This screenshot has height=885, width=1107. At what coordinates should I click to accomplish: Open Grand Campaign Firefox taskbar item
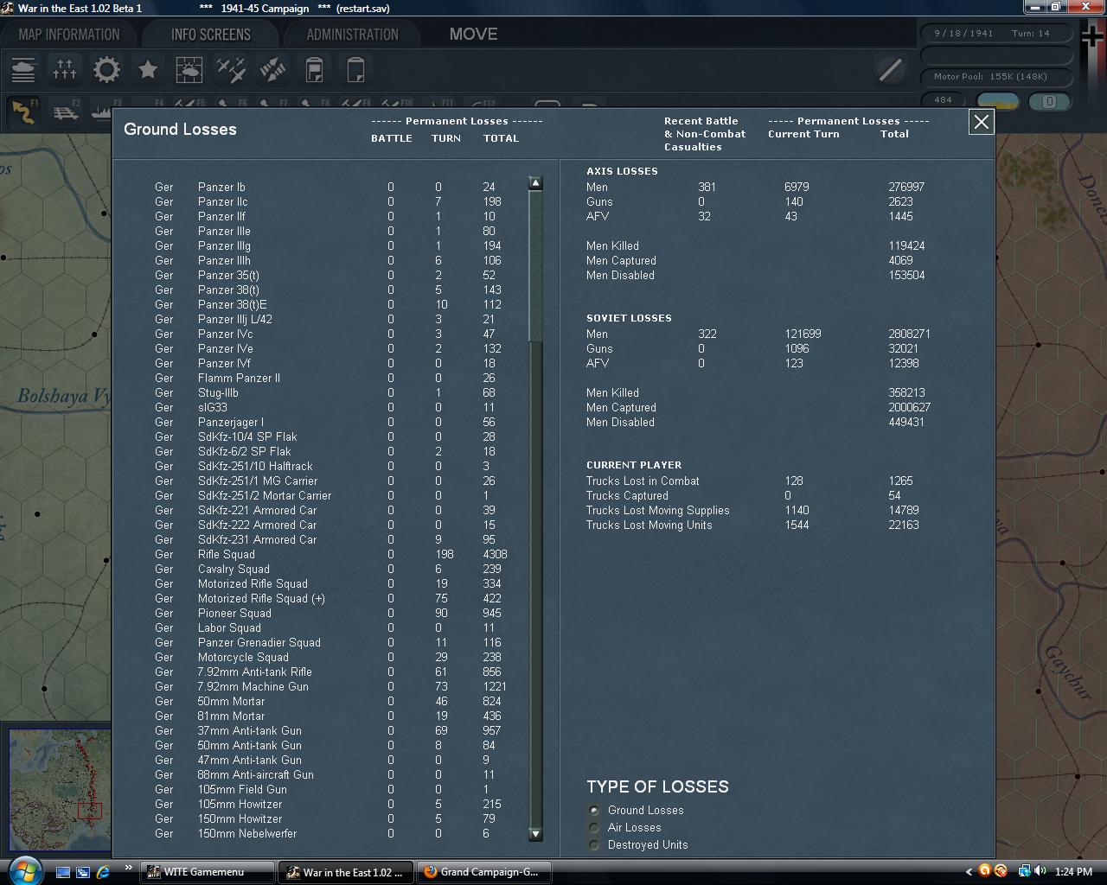tap(484, 872)
